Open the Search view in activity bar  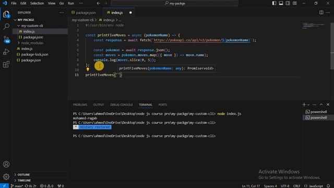pyautogui.click(x=6, y=27)
